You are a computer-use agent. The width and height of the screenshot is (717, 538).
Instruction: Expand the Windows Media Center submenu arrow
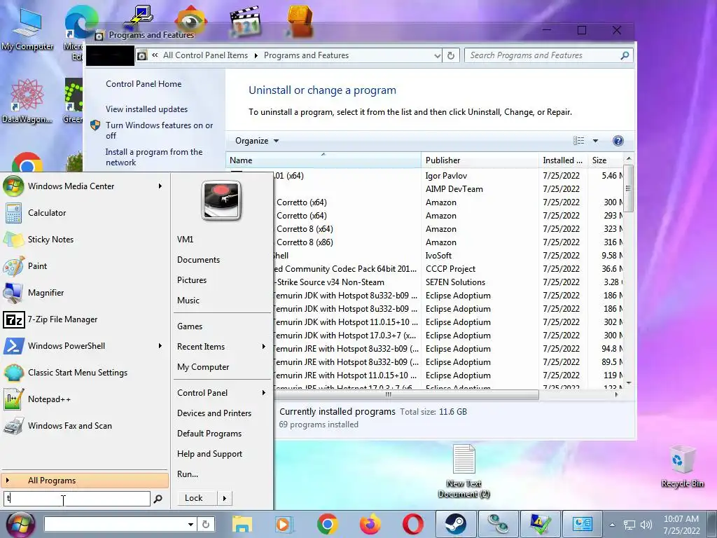(160, 186)
